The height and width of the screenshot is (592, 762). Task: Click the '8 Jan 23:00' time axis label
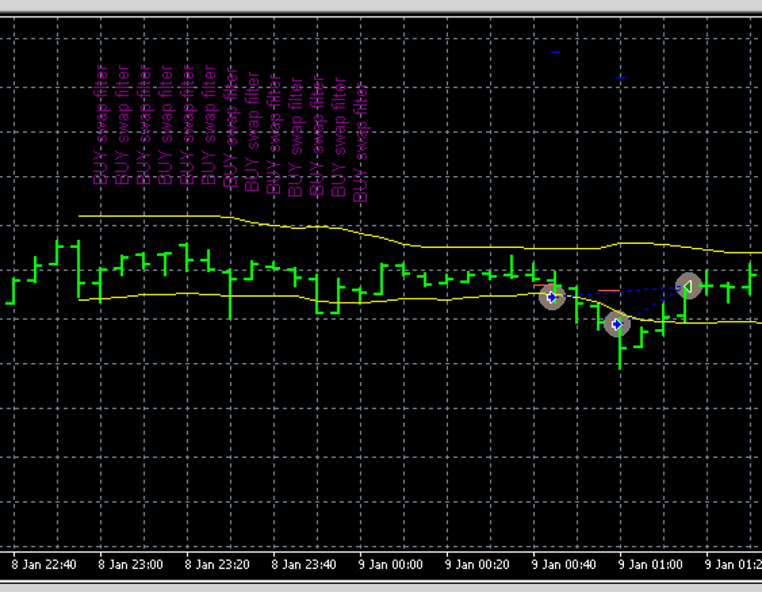point(130,564)
